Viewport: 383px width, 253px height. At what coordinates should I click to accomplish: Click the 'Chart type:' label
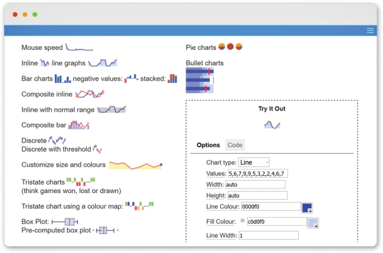222,162
